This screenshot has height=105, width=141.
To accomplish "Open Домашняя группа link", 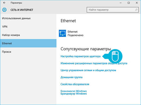I will [x=71, y=77].
